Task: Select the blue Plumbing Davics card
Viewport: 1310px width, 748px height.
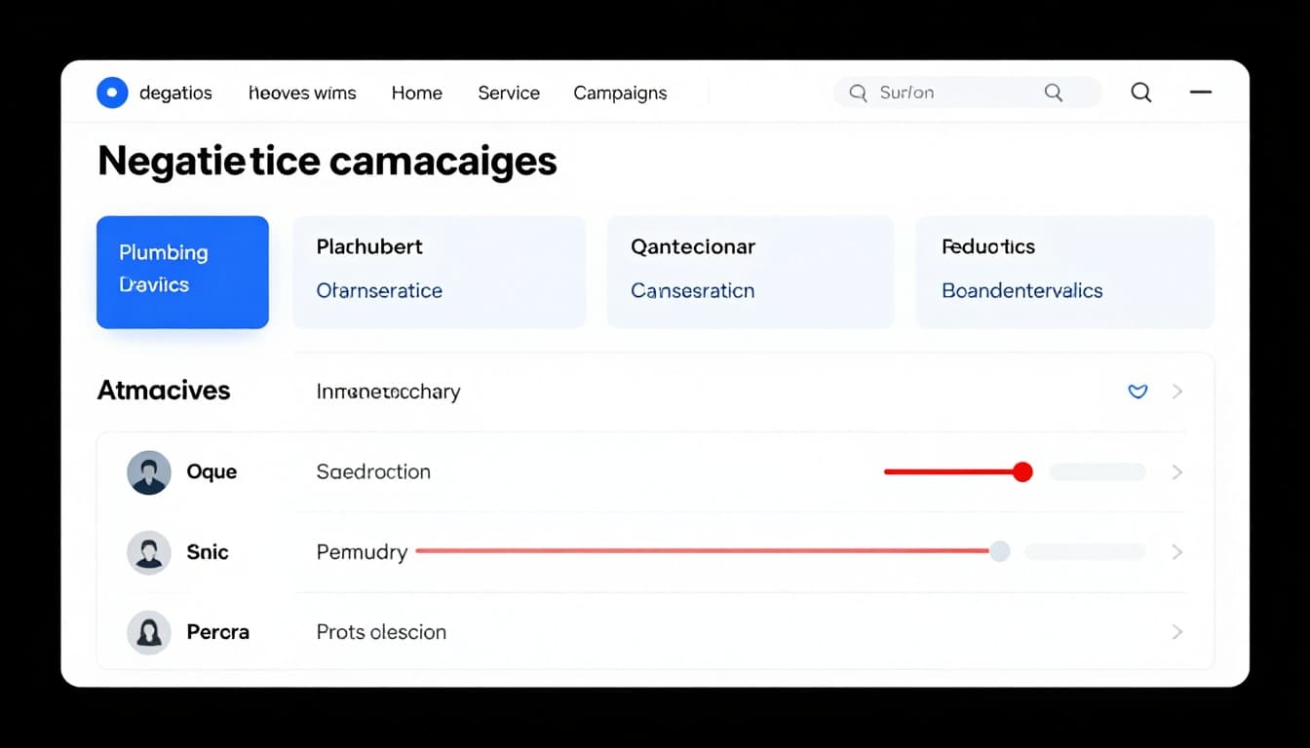Action: point(182,272)
